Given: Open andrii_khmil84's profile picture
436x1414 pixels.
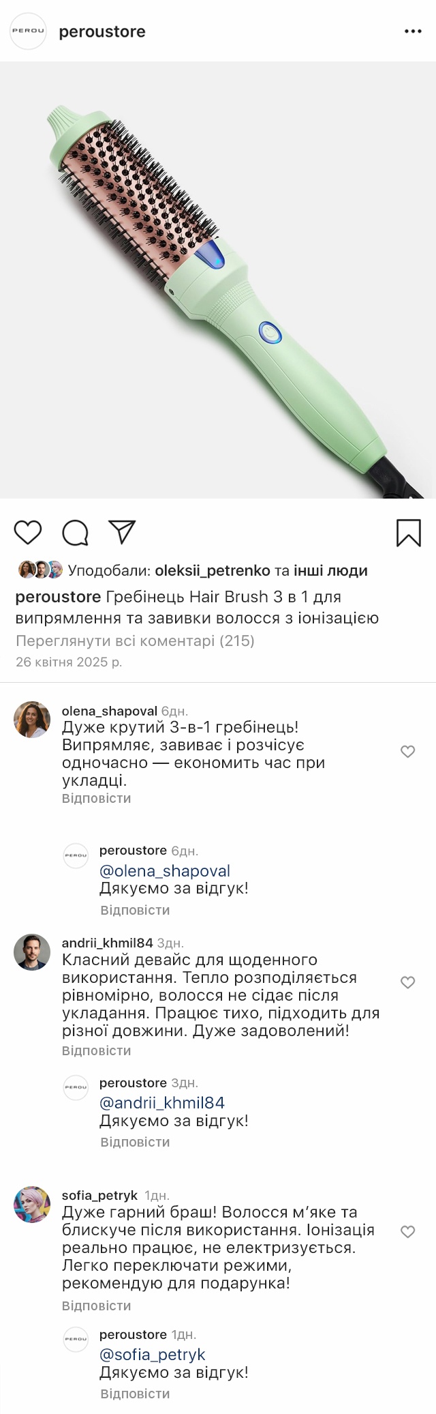Looking at the screenshot, I should point(32,952).
